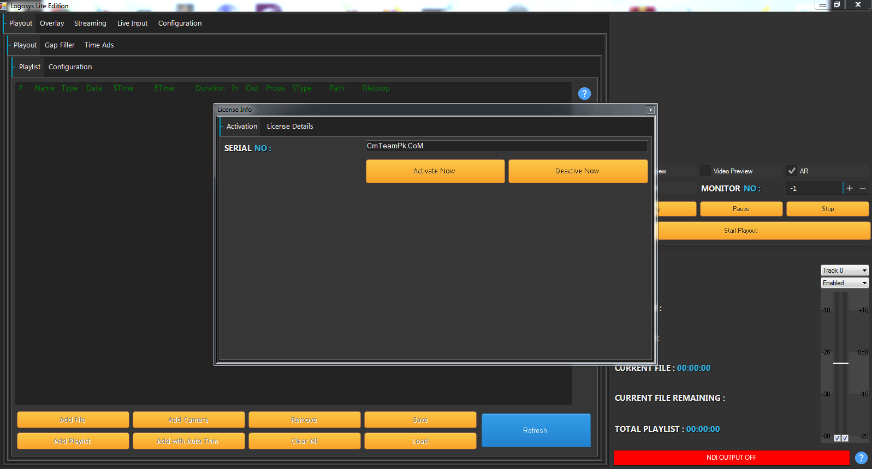Click the playout progress bar
The image size is (872, 469).
[x=763, y=249]
